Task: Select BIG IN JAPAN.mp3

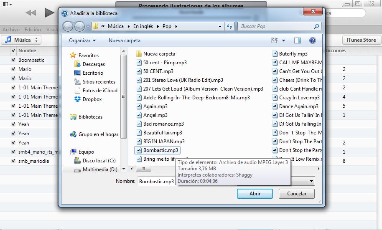Action: [164, 142]
